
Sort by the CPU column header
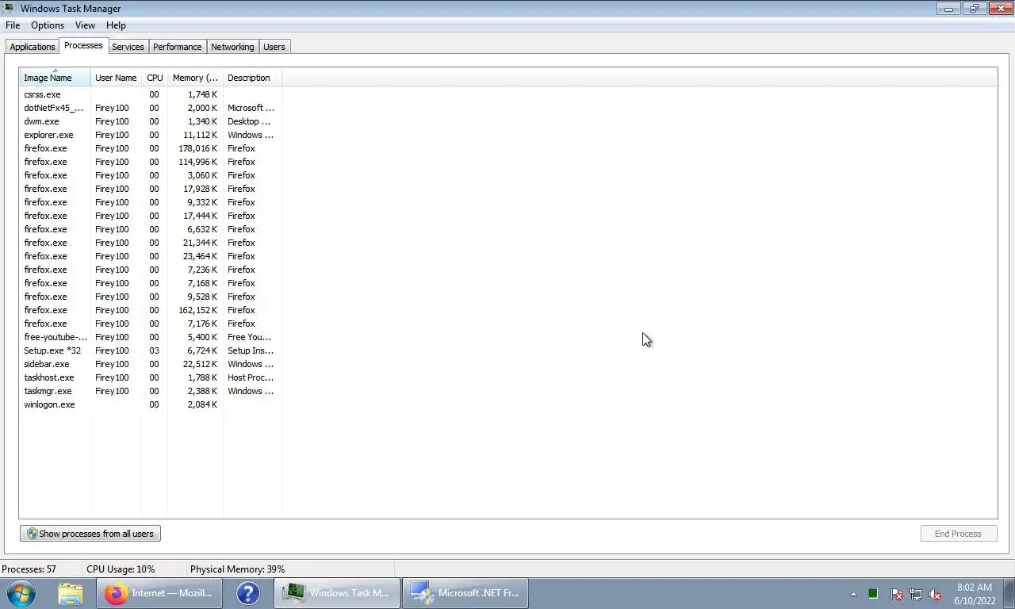(x=155, y=78)
